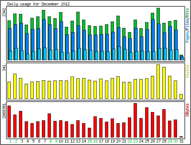Click the '341' visits axis label
Screen dimensions: 191x145
(x=4, y=68)
